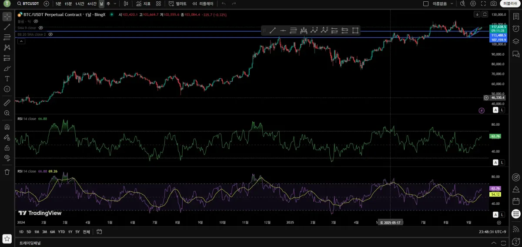This screenshot has height=247, width=522.
Task: Select the trend line drawing tool in the left sidebar
Action: pos(7,27)
